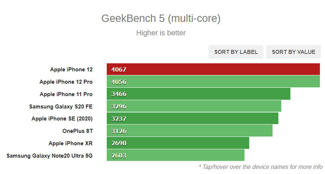Click the Sort By Value button

pyautogui.click(x=293, y=52)
